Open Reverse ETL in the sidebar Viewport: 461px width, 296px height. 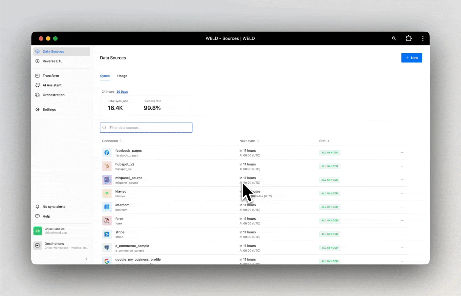(52, 61)
